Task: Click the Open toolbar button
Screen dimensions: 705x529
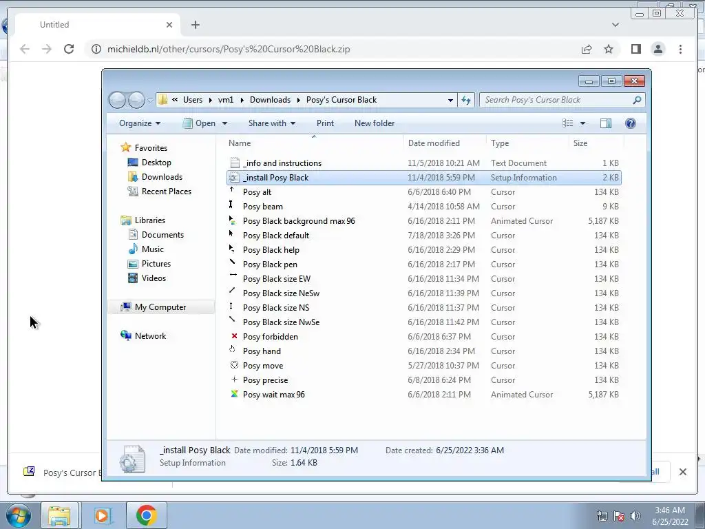Action: coord(199,123)
